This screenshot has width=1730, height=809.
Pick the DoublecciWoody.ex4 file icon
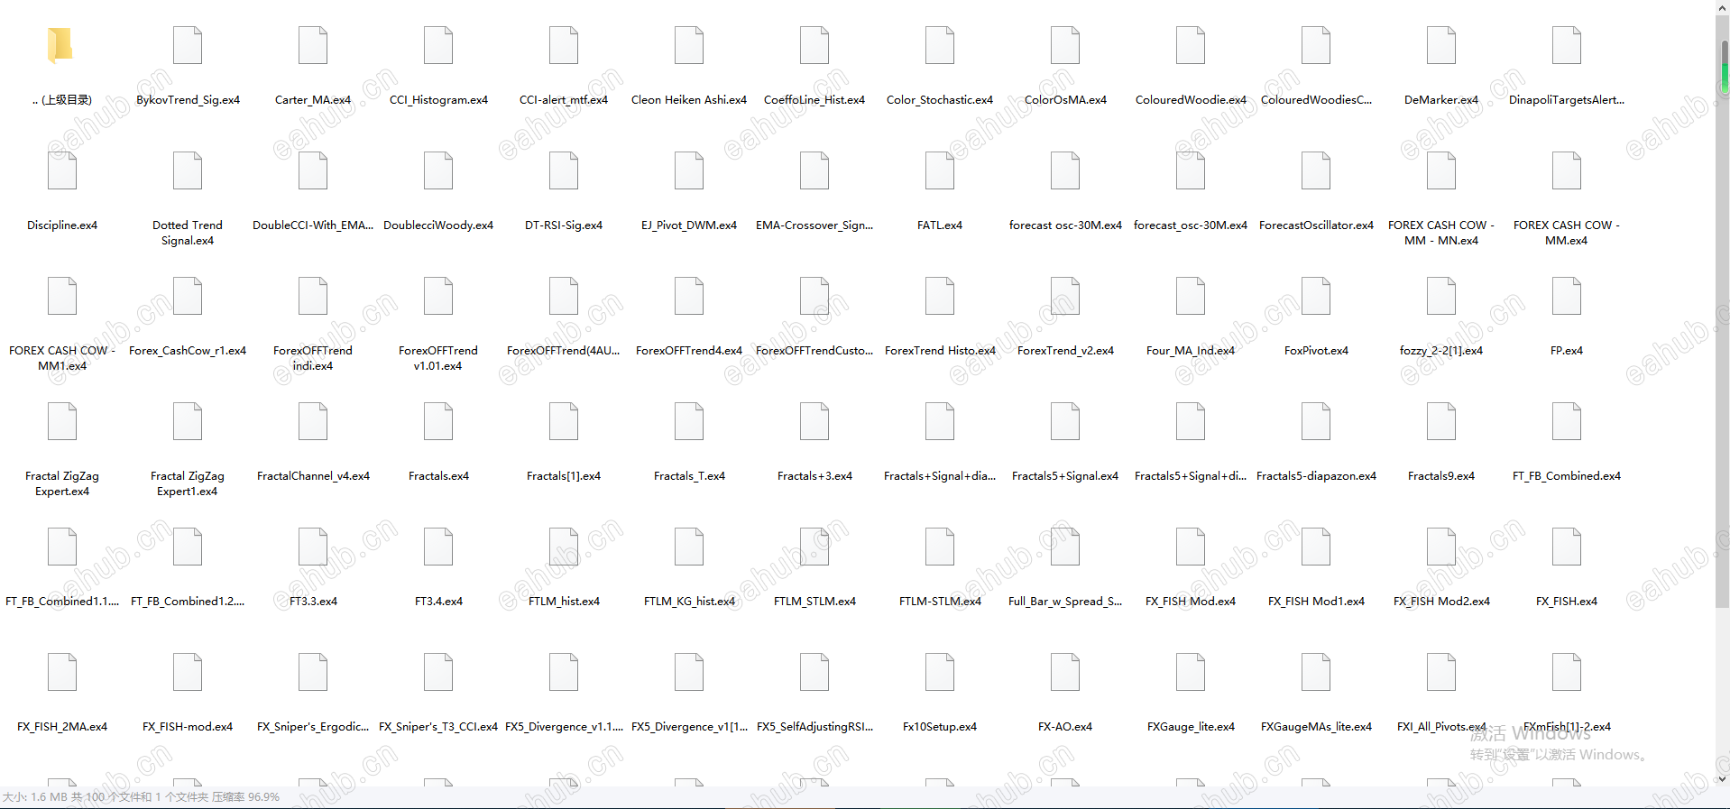click(x=438, y=170)
